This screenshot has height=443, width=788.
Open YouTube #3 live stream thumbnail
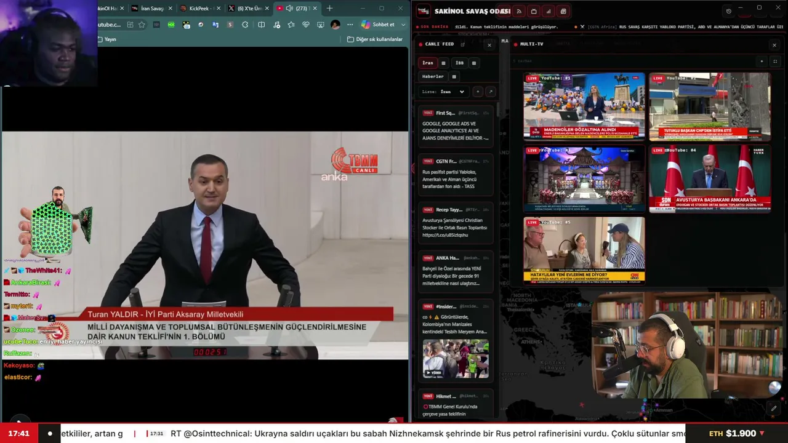[584, 178]
